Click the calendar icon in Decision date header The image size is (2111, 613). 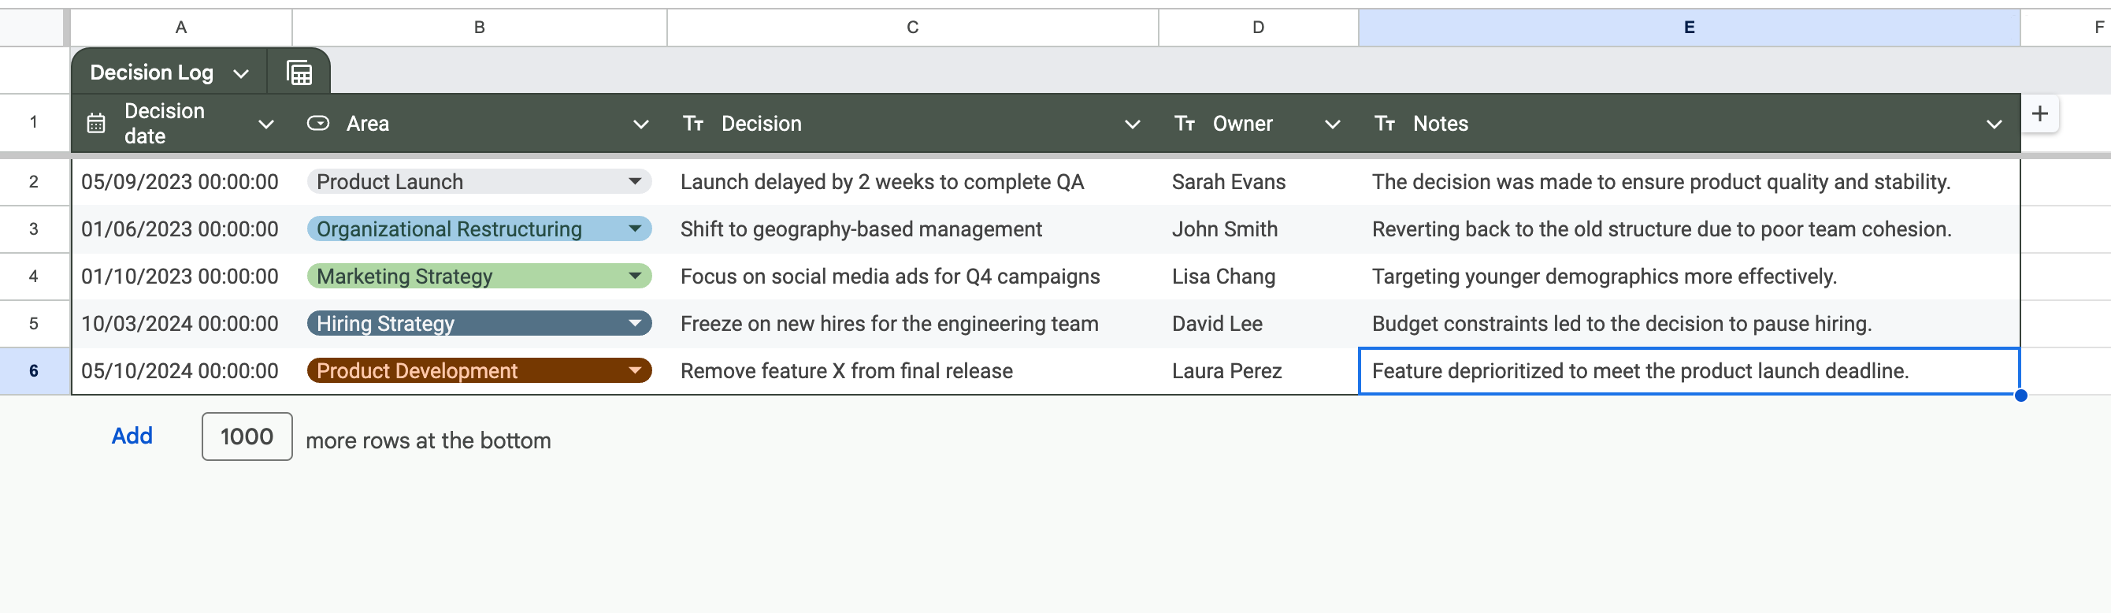pos(96,124)
